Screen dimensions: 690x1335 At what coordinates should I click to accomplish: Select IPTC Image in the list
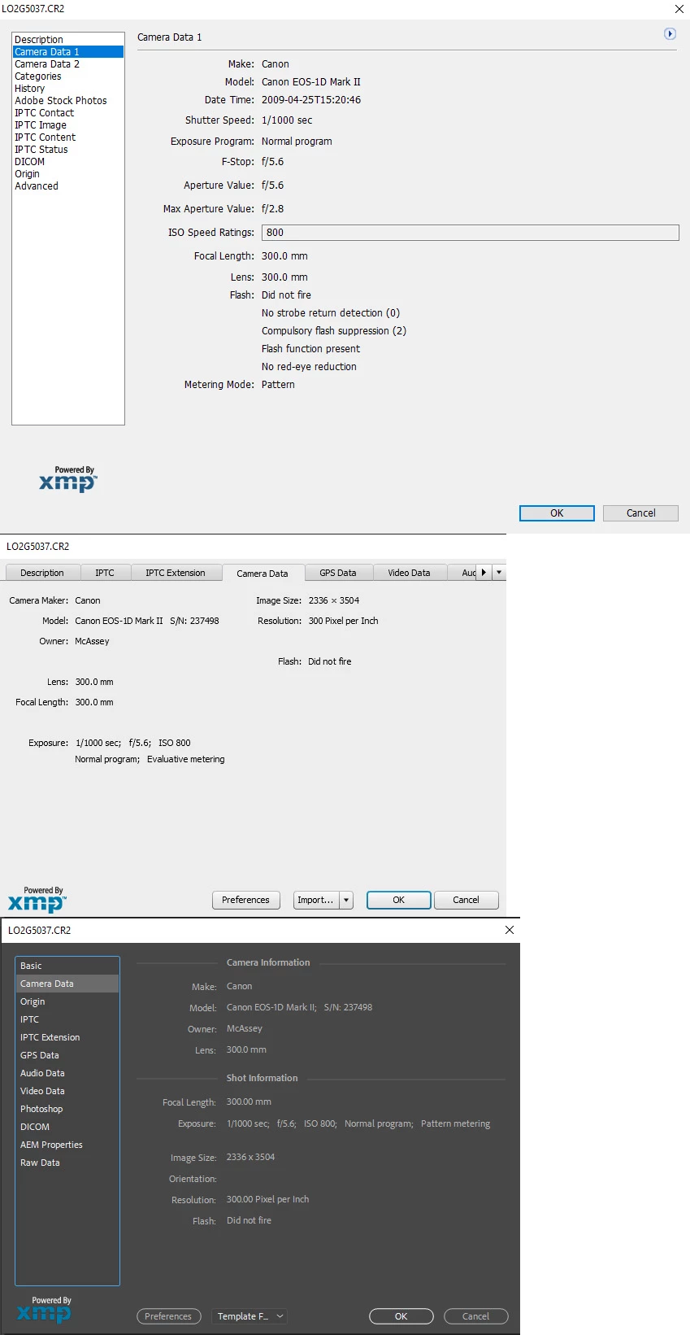point(68,124)
